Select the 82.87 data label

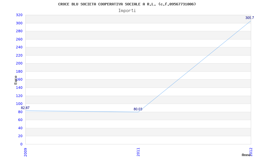pos(25,108)
